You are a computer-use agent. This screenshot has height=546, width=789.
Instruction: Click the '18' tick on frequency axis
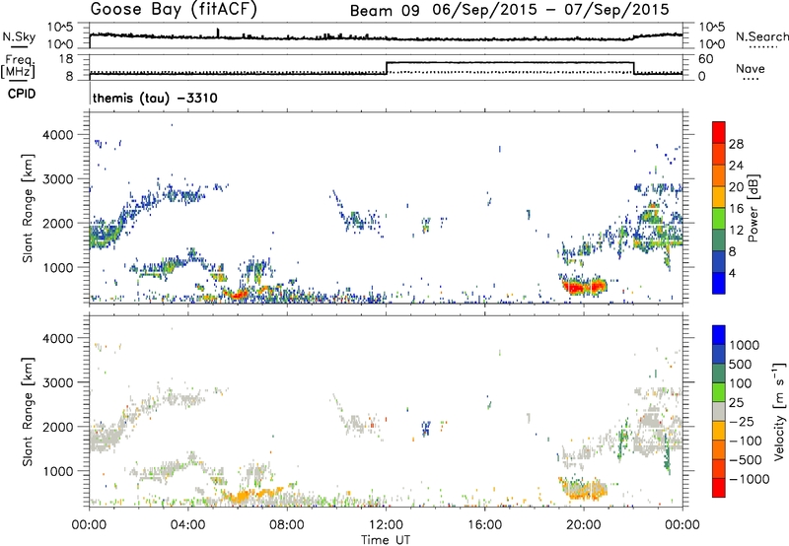[66, 59]
